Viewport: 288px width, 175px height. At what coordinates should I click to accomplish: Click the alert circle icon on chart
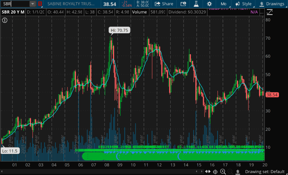5,20
